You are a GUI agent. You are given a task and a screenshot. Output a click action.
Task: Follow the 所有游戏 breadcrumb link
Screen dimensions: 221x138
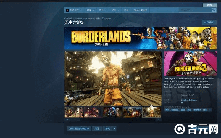[x=68, y=18]
